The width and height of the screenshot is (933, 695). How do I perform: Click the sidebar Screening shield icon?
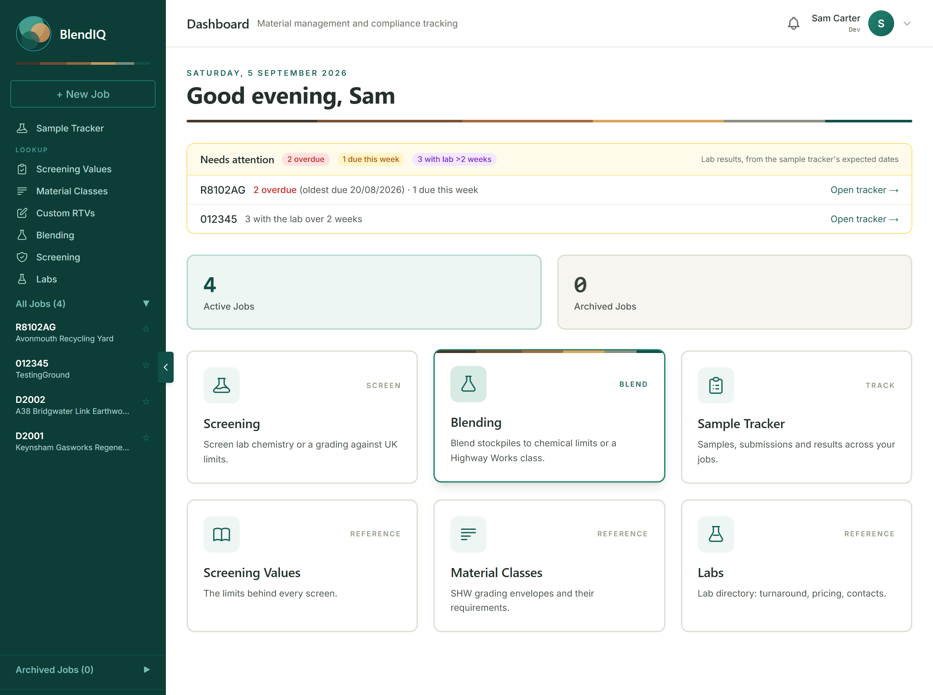pos(22,257)
